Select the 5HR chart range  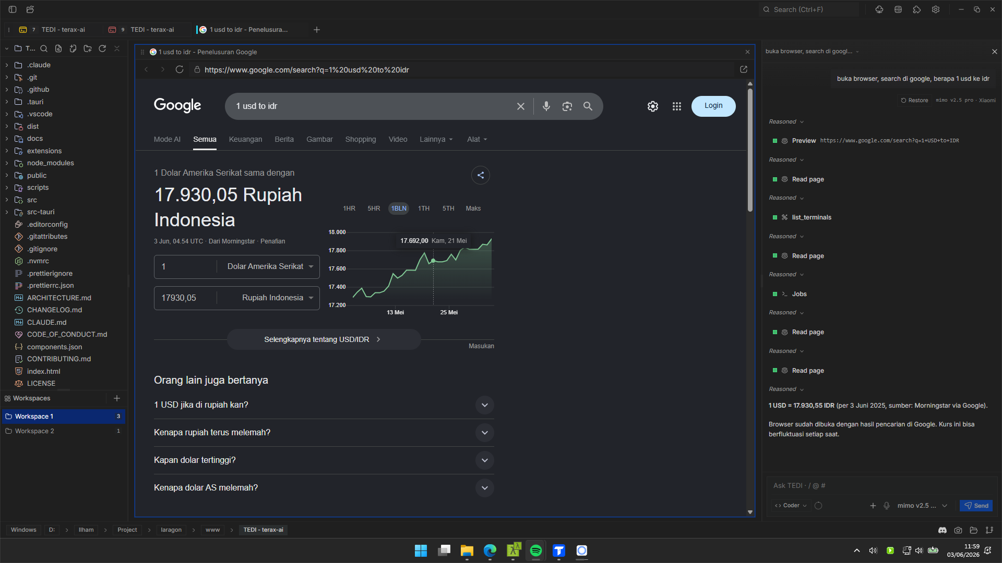click(x=374, y=209)
